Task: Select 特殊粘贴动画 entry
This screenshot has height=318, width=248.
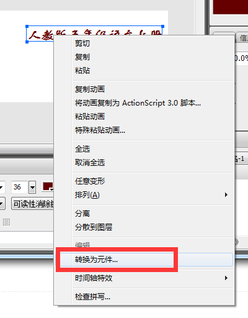Action: (x=100, y=130)
